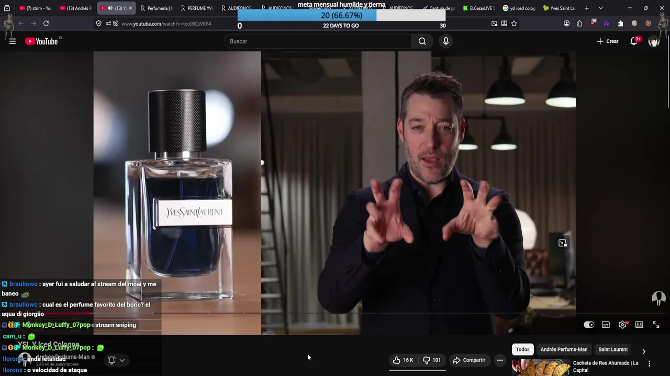Select the Andrés Perfume-Man filter chip
Image resolution: width=670 pixels, height=376 pixels.
coord(564,349)
